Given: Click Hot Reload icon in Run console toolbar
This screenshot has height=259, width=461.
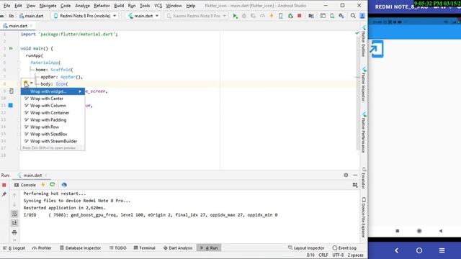Looking at the screenshot, I should click(43, 185).
